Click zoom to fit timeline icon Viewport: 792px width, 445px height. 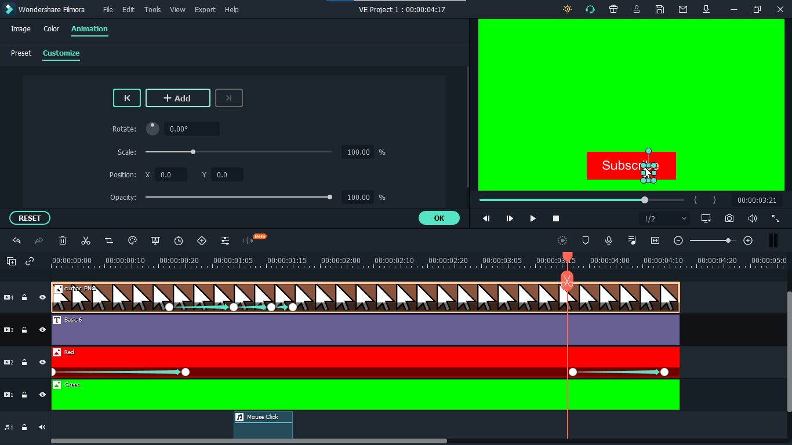pos(655,240)
